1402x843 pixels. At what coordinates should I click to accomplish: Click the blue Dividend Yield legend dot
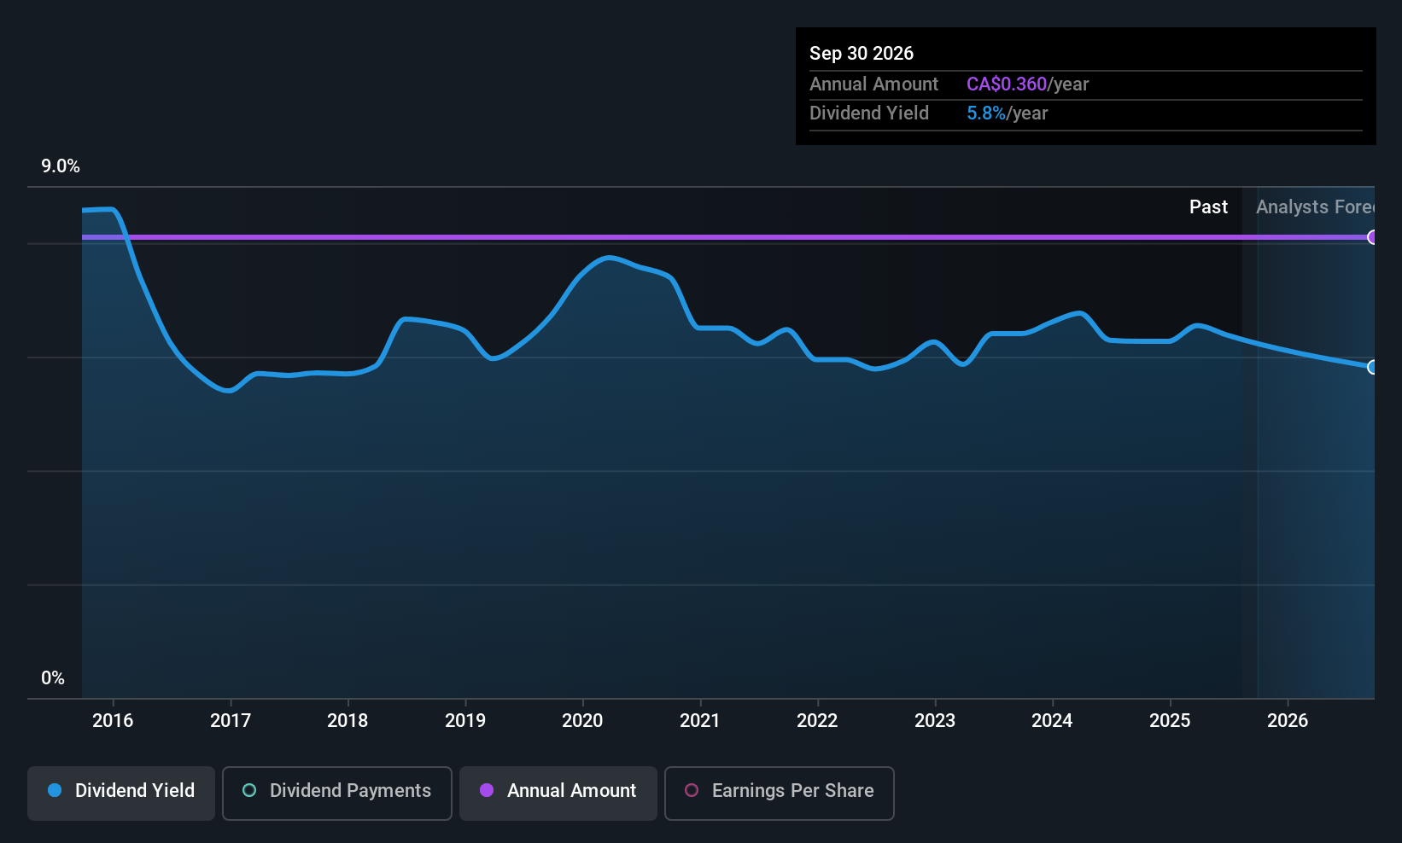[55, 791]
